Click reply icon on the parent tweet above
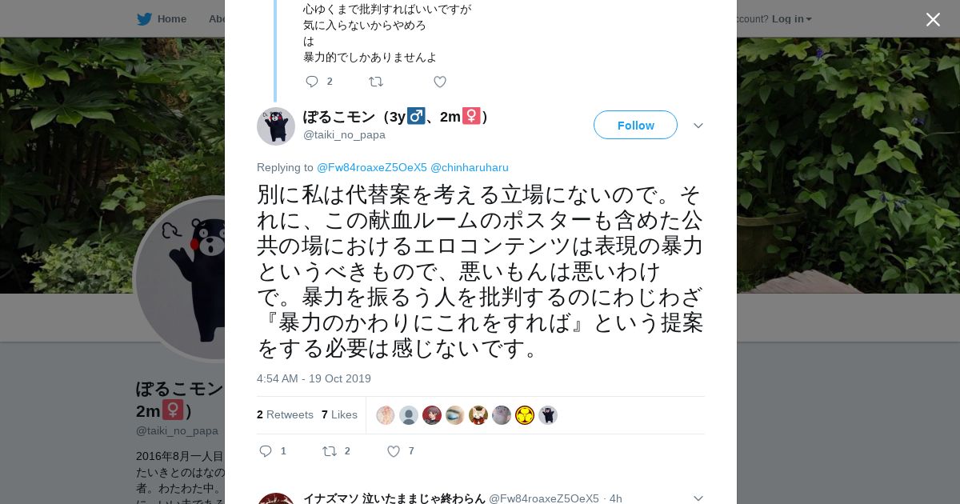Viewport: 960px width, 504px height. tap(312, 82)
